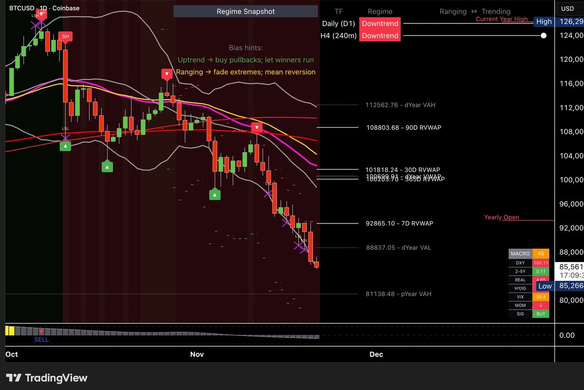Click the 81138.48 - pYear VAH level label
584x390 pixels.
tap(399, 294)
